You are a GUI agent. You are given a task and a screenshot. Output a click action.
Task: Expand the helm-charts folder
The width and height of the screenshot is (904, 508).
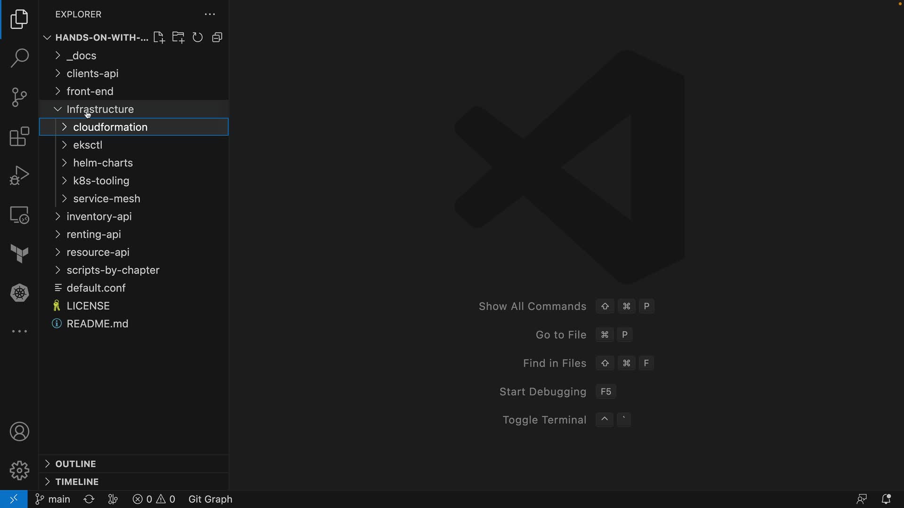[x=103, y=163]
